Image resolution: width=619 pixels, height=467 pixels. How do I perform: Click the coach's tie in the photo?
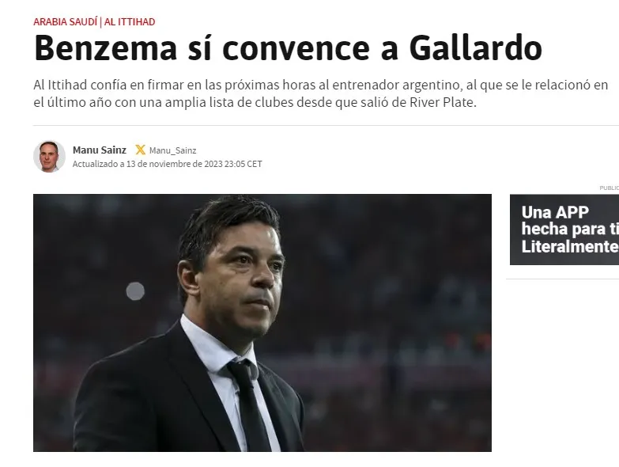pos(248,407)
